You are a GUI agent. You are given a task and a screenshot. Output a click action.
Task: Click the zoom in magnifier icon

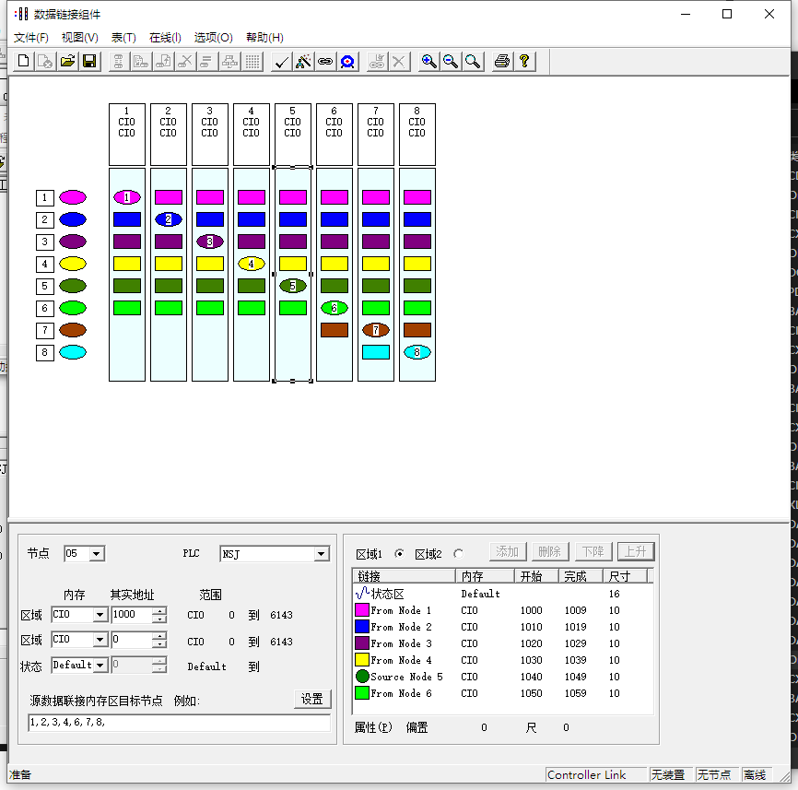point(428,62)
